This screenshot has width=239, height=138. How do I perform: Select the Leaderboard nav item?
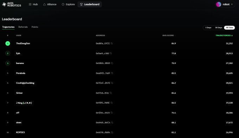90,5
